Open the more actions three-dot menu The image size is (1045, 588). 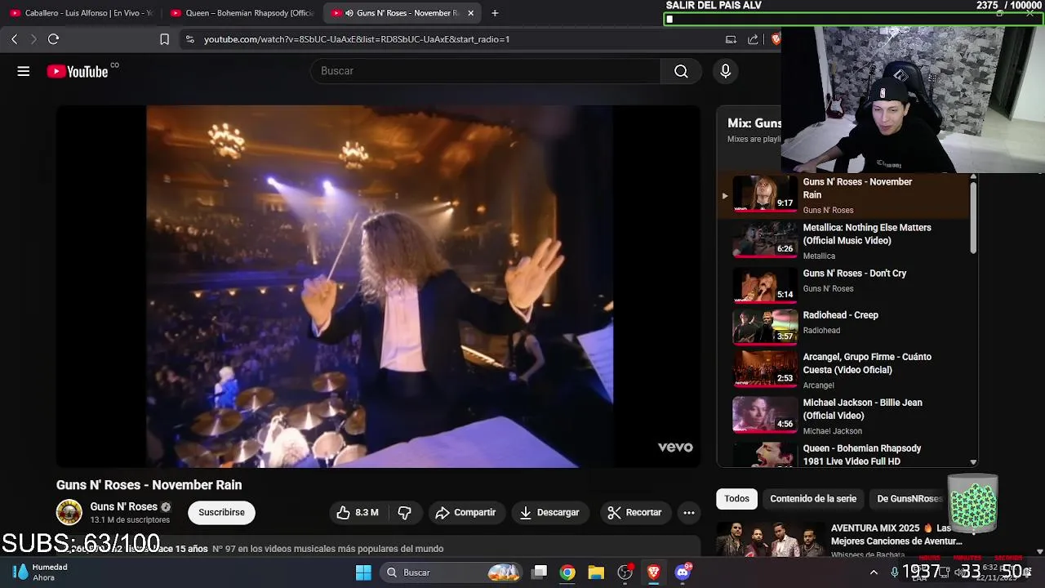689,513
